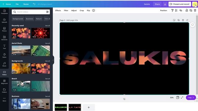Open the 55% zoom level dropdown
Image resolution: width=198 pixels, height=111 pixels.
pyautogui.click(x=172, y=97)
